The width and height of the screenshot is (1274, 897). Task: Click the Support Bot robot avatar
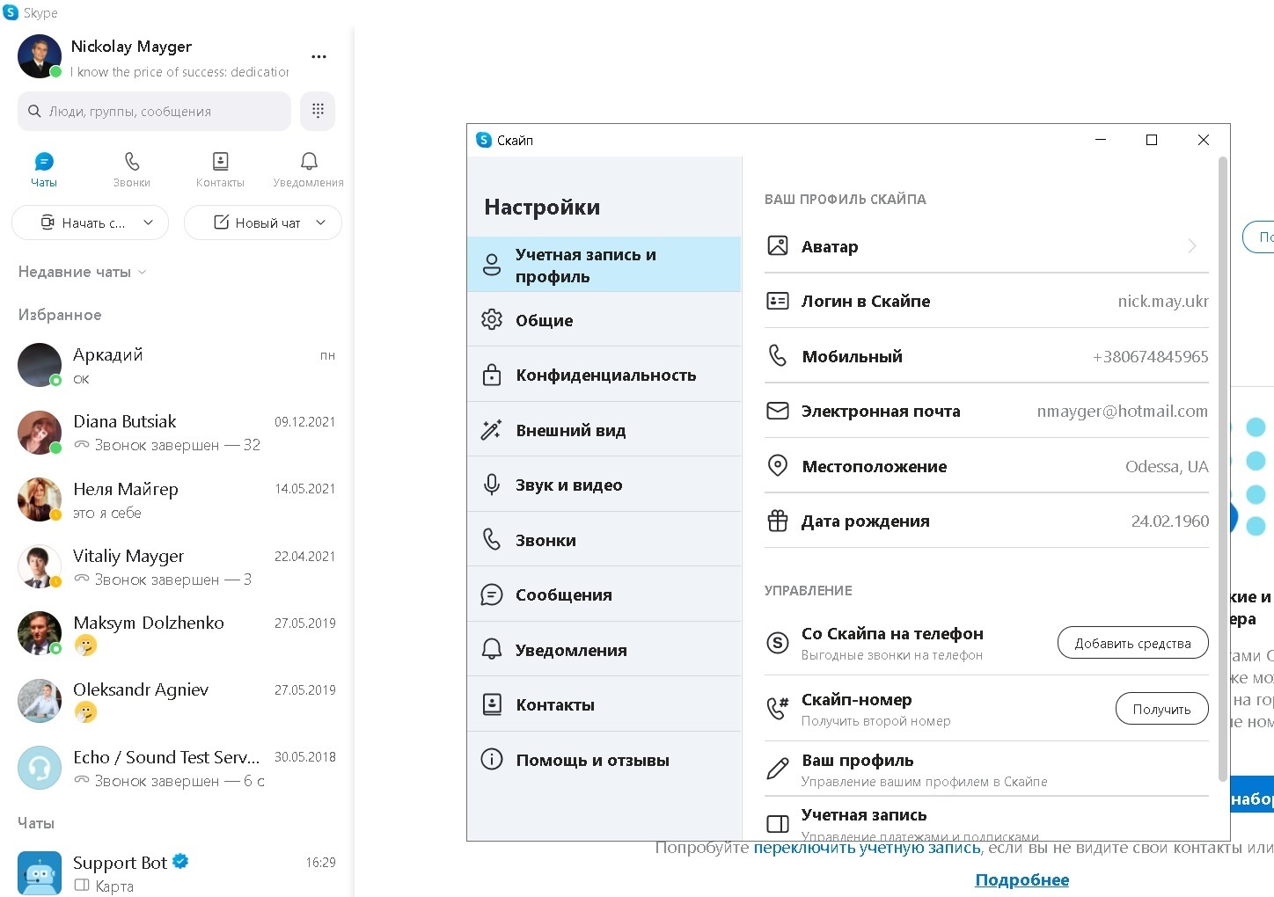pos(40,873)
